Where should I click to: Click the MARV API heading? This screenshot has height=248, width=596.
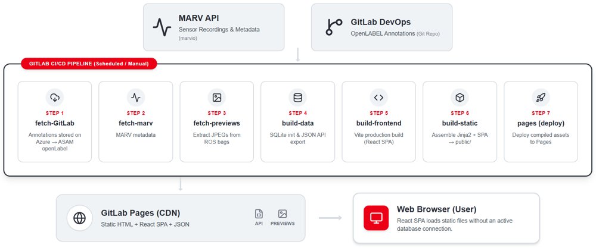pyautogui.click(x=199, y=18)
